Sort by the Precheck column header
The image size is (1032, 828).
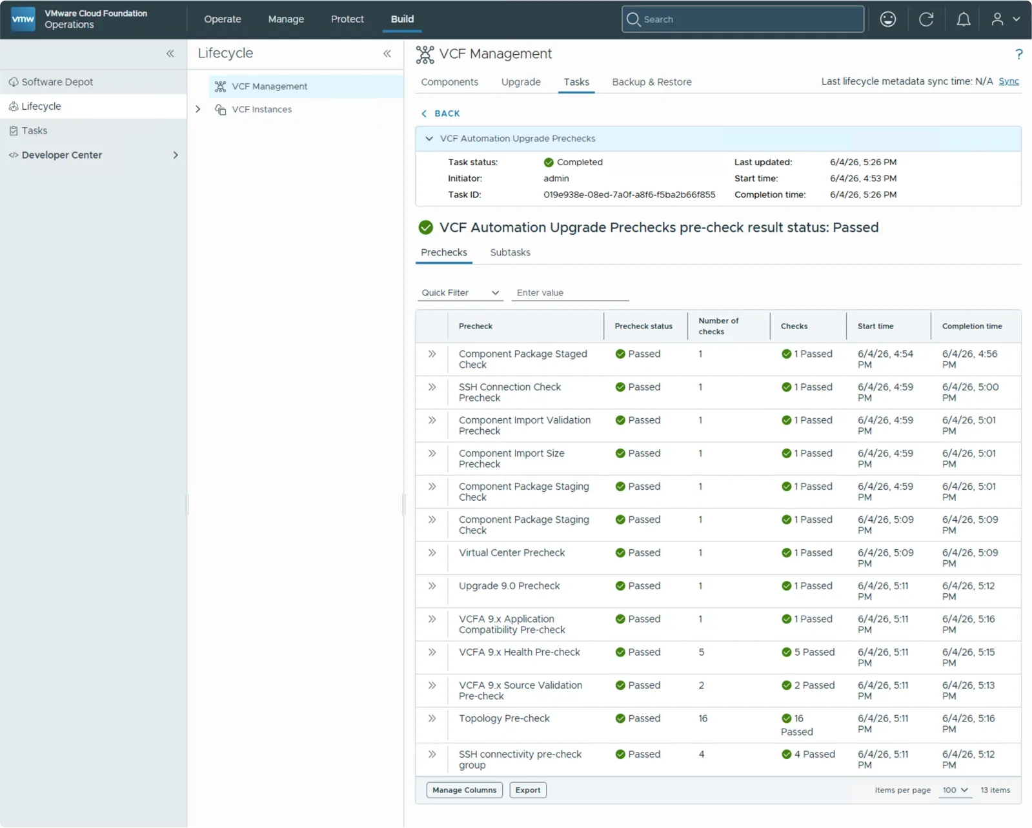click(476, 327)
